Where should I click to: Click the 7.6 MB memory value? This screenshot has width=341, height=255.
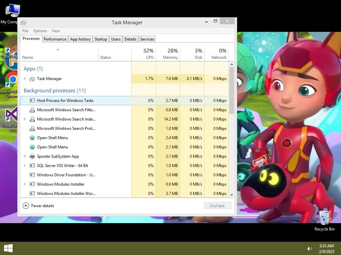click(172, 79)
